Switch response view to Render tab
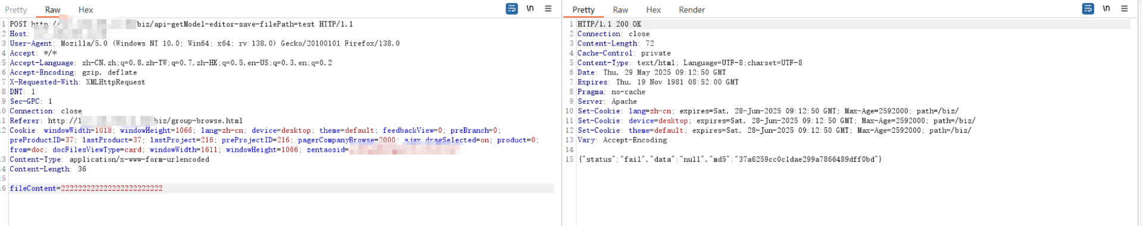Viewport: 1142px width, 226px height. [x=692, y=10]
